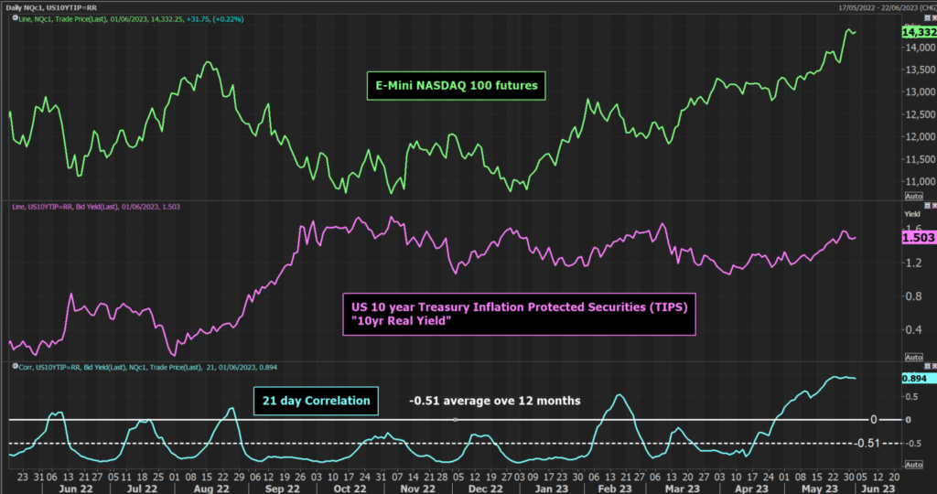The width and height of the screenshot is (937, 494).
Task: Click the 21 day Correlation annotation box
Action: tap(316, 401)
